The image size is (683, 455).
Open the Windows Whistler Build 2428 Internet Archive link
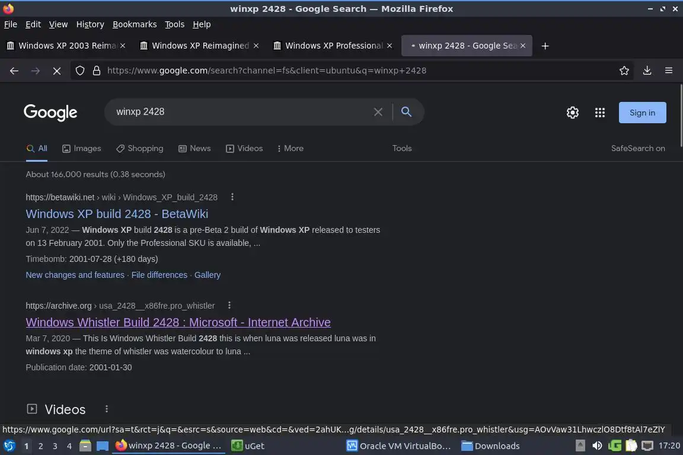point(178,322)
